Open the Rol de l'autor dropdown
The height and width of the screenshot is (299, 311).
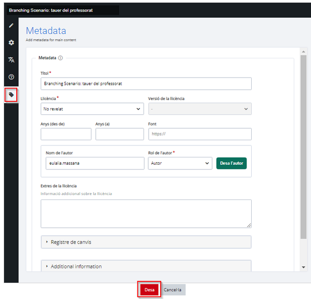click(x=180, y=163)
